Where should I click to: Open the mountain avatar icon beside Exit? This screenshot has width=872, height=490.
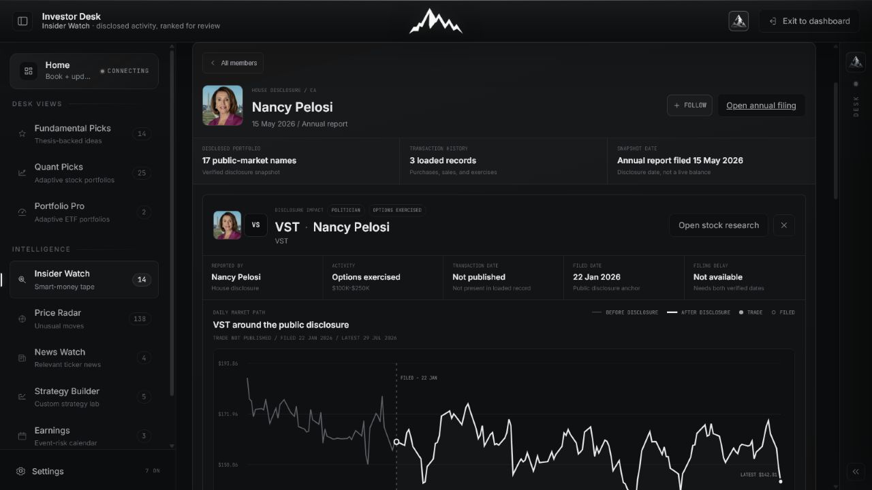(x=738, y=21)
